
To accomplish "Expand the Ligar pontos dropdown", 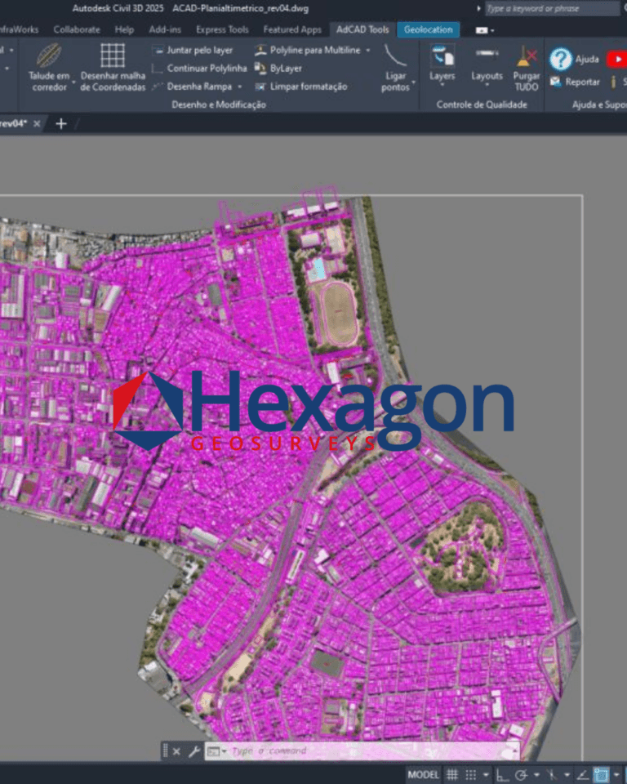I will click(413, 82).
